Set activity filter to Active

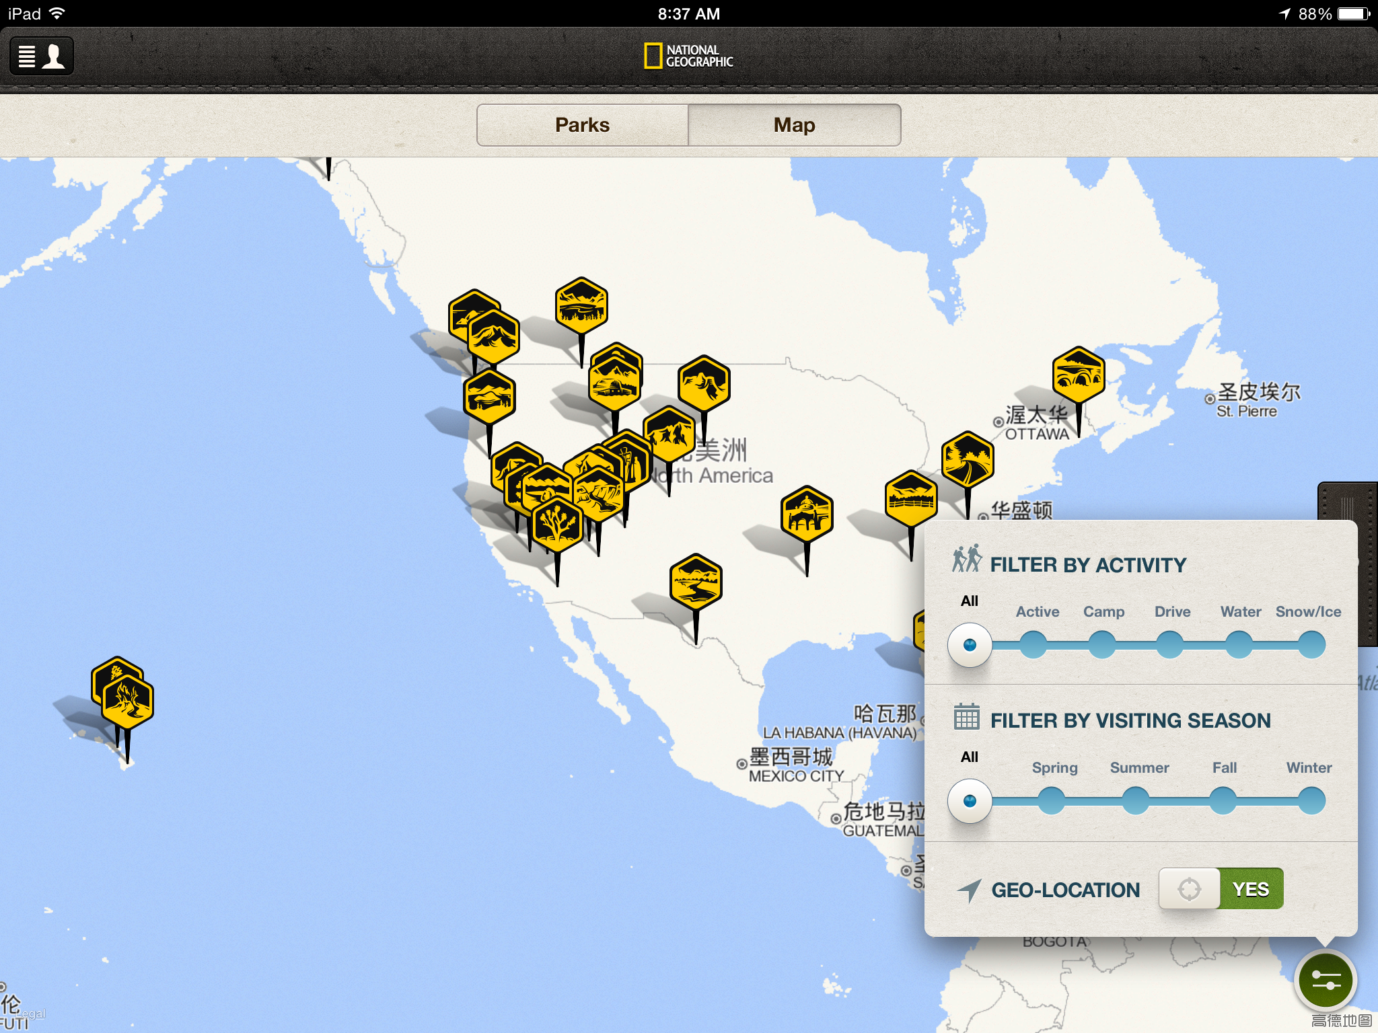click(1033, 645)
